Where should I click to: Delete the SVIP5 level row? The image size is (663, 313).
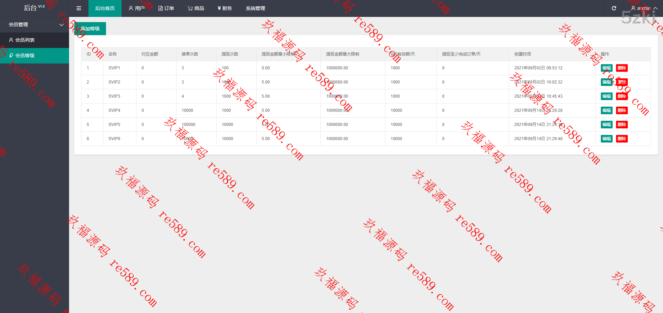pos(622,125)
